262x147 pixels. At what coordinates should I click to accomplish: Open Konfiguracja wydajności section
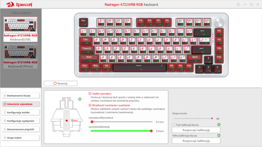[21, 121]
